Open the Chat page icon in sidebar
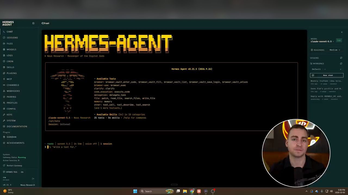Image resolution: width=348 pixels, height=195 pixels. (4, 32)
